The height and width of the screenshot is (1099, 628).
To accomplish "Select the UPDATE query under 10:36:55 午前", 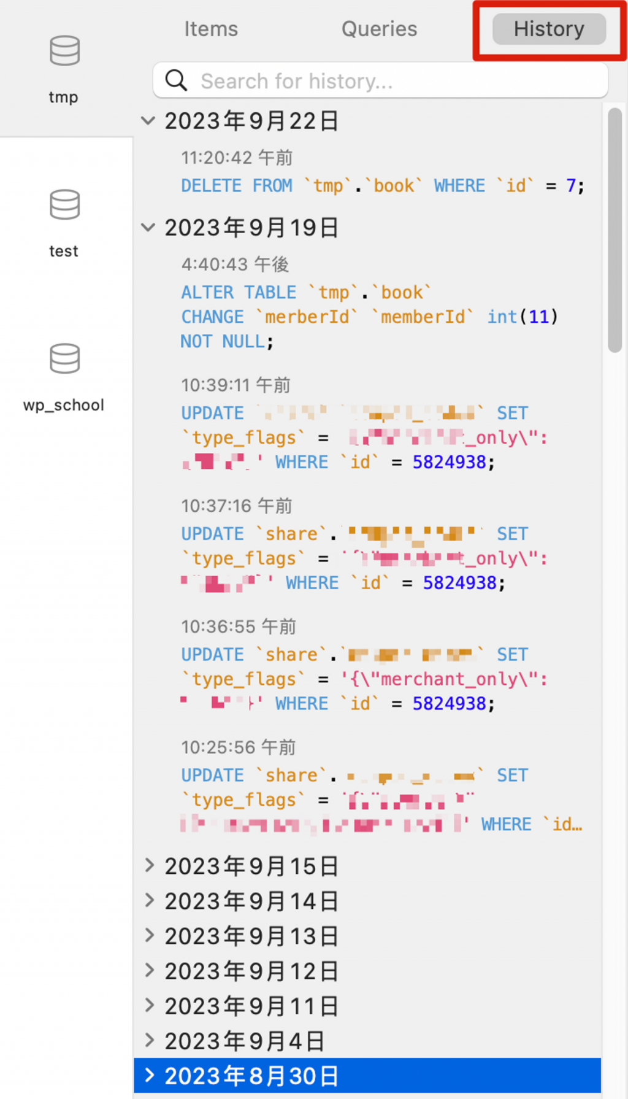I will pos(364,679).
